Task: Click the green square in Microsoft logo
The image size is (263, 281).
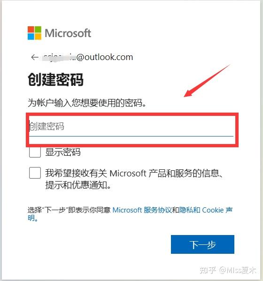Action: (x=38, y=30)
